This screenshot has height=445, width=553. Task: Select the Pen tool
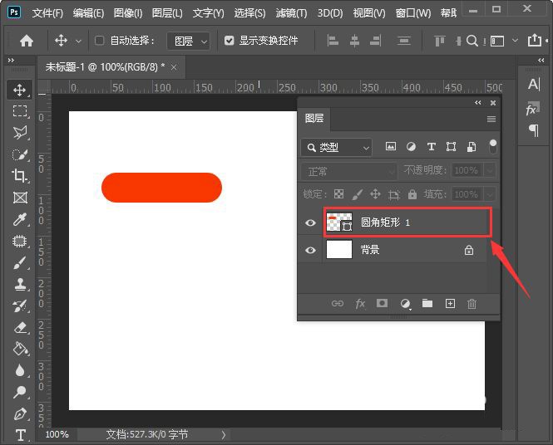(20, 414)
